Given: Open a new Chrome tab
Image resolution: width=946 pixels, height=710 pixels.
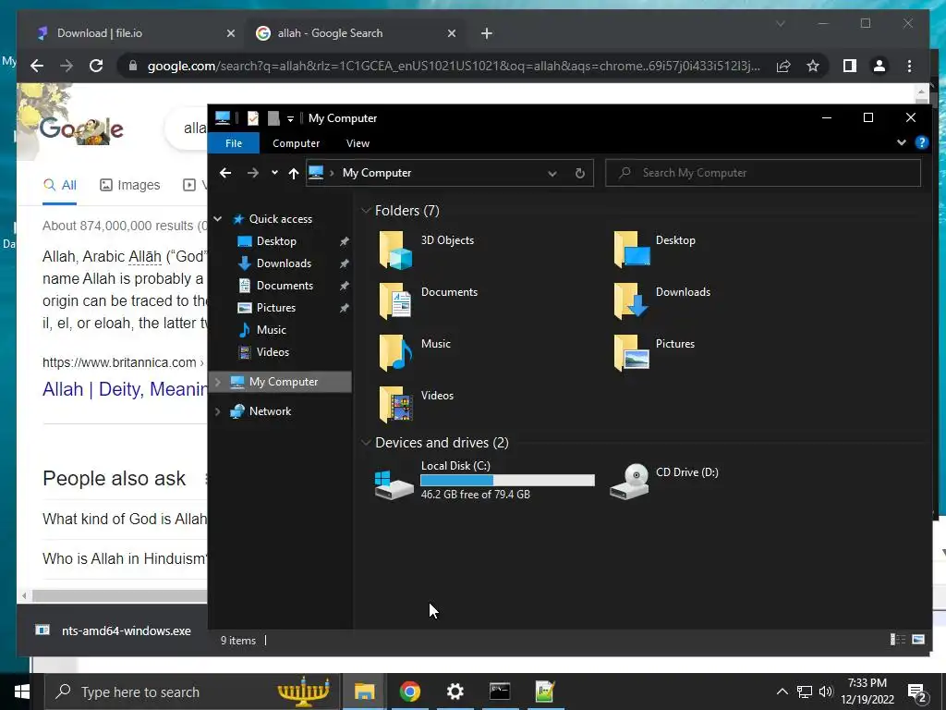Looking at the screenshot, I should (x=487, y=33).
